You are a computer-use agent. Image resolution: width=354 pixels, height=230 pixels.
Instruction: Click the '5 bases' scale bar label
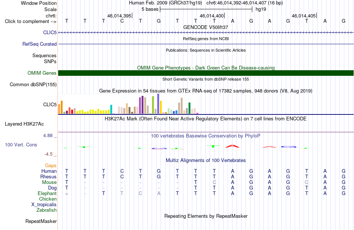coord(150,9)
